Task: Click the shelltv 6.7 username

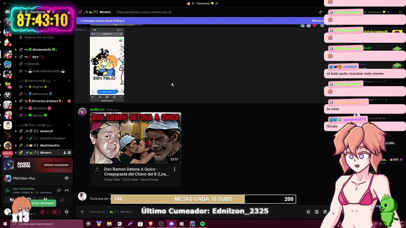Action: pos(97,110)
